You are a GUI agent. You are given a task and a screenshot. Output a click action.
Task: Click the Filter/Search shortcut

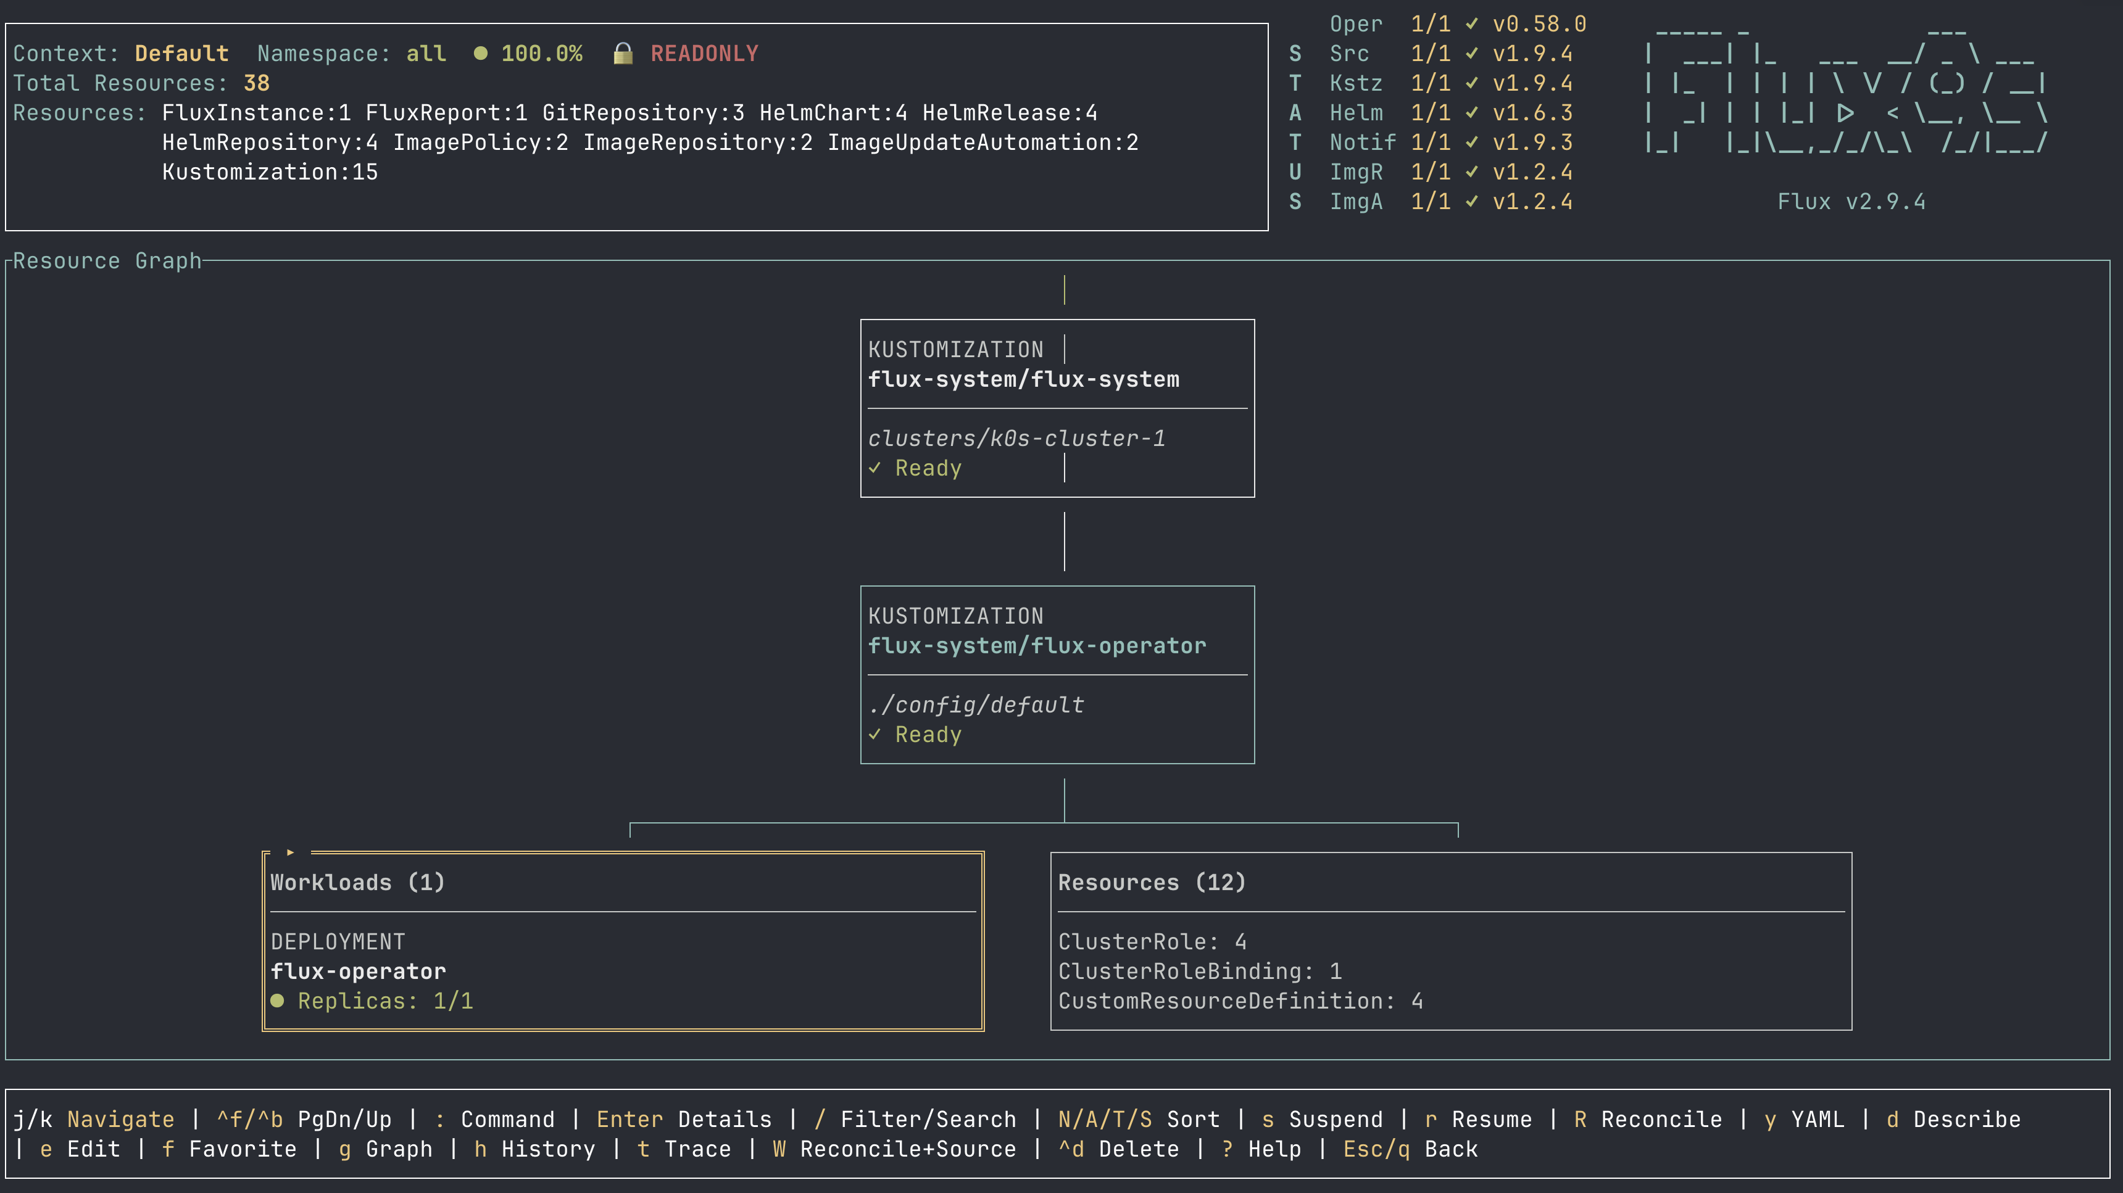(915, 1120)
